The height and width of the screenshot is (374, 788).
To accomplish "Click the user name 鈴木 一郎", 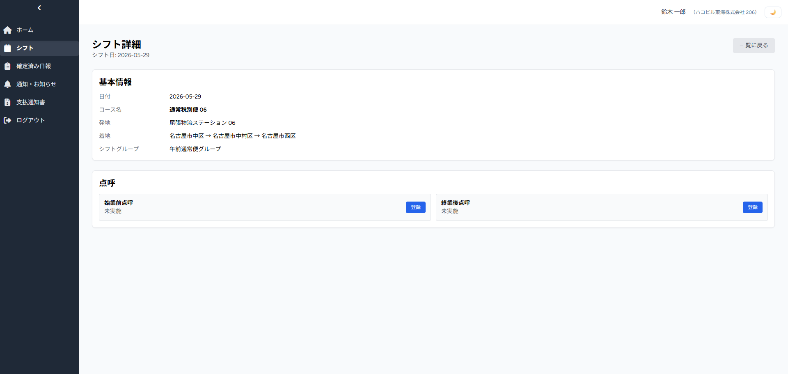I will 673,12.
